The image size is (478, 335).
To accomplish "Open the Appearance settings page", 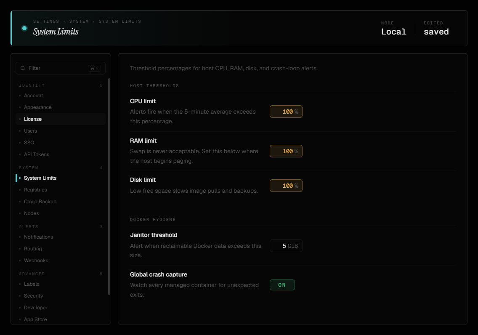I will pos(60,107).
